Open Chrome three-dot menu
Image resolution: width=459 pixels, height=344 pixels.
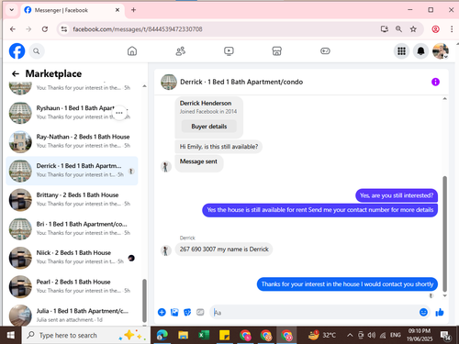coord(452,29)
